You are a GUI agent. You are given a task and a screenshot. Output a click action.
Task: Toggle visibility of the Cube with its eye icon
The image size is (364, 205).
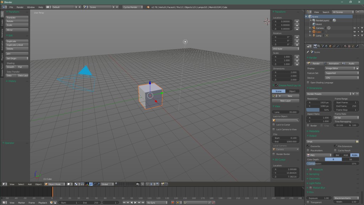tap(355, 32)
